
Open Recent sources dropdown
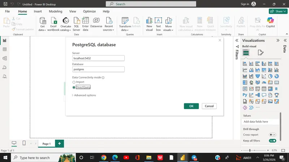pyautogui.click(x=109, y=24)
